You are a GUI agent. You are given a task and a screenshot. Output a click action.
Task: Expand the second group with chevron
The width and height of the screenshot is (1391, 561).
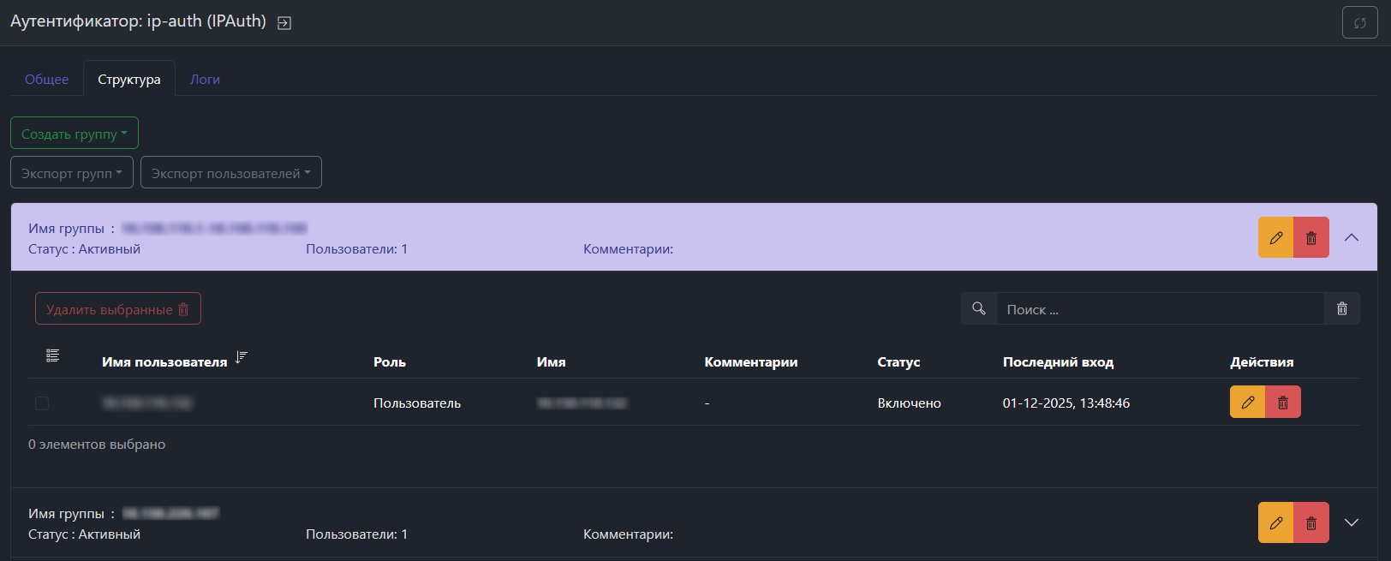click(x=1352, y=522)
